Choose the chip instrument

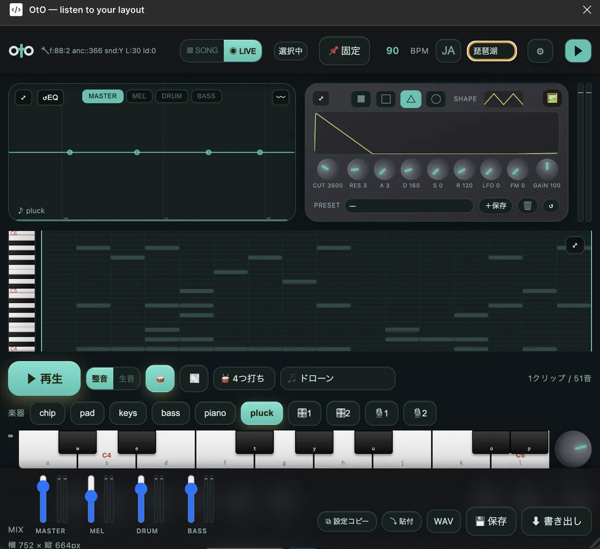coord(47,413)
